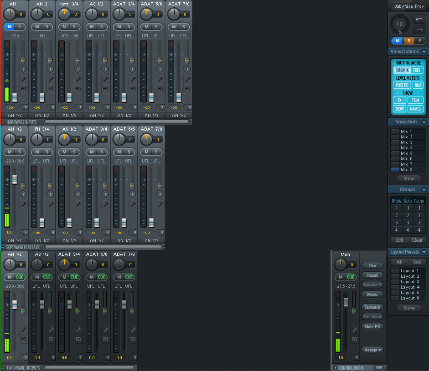The width and height of the screenshot is (429, 371).
Task: Activate the Talkback button
Action: (372, 307)
